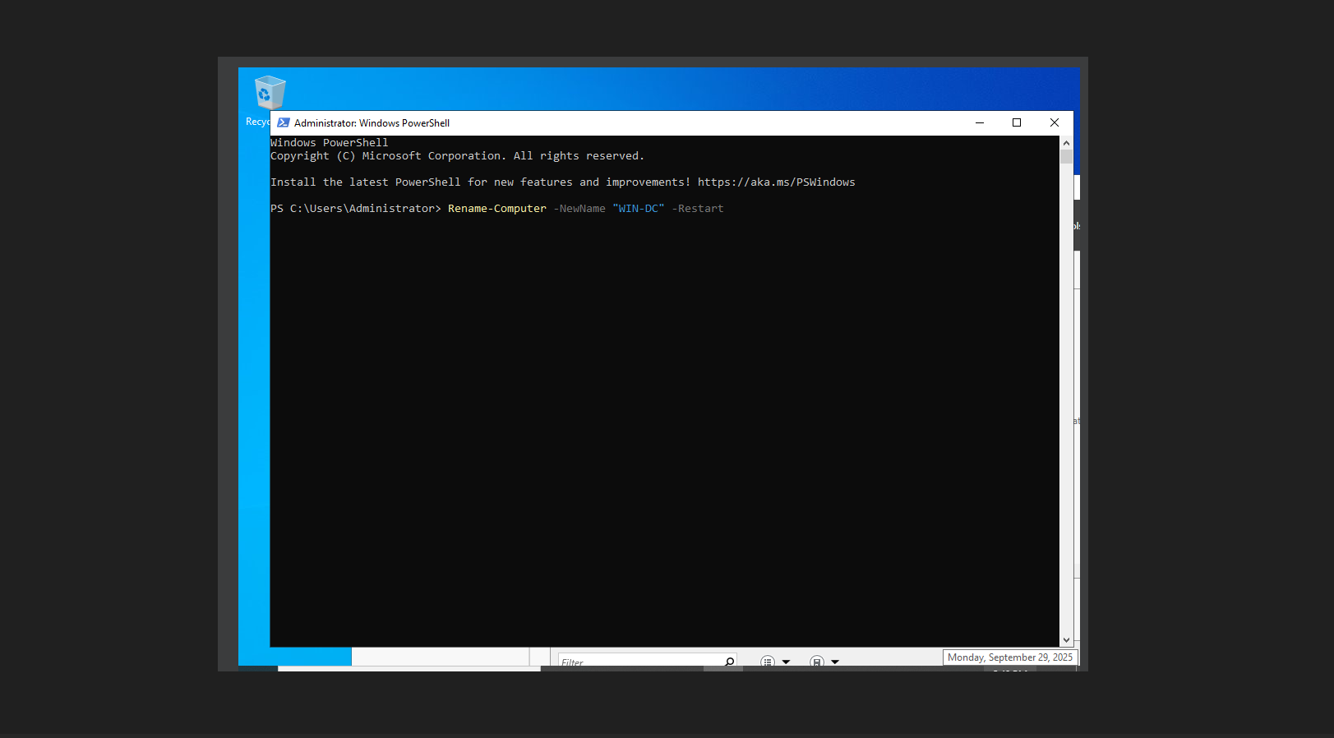Click the PowerShell scrollbar up arrow
This screenshot has width=1334, height=738.
(x=1066, y=143)
